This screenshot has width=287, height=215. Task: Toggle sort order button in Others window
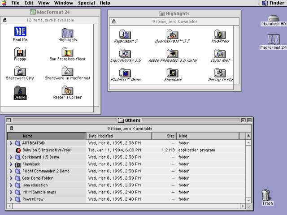coord(248,136)
